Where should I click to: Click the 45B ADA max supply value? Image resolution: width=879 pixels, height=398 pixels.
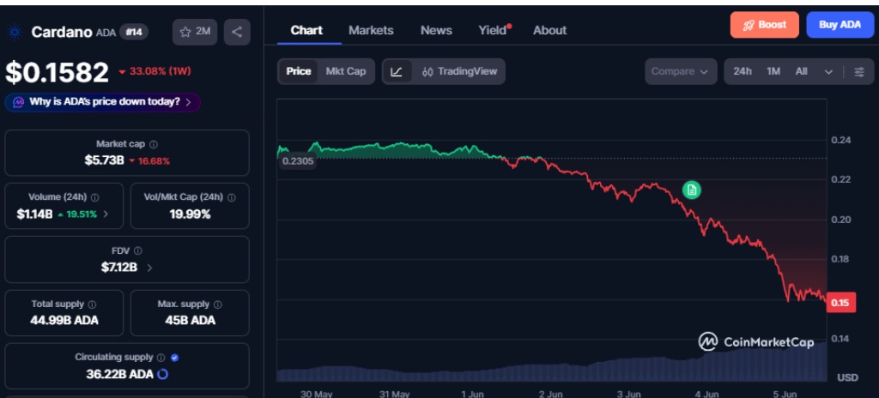click(x=190, y=321)
